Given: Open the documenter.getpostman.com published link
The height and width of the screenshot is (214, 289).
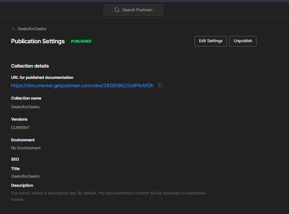Looking at the screenshot, I should point(82,86).
